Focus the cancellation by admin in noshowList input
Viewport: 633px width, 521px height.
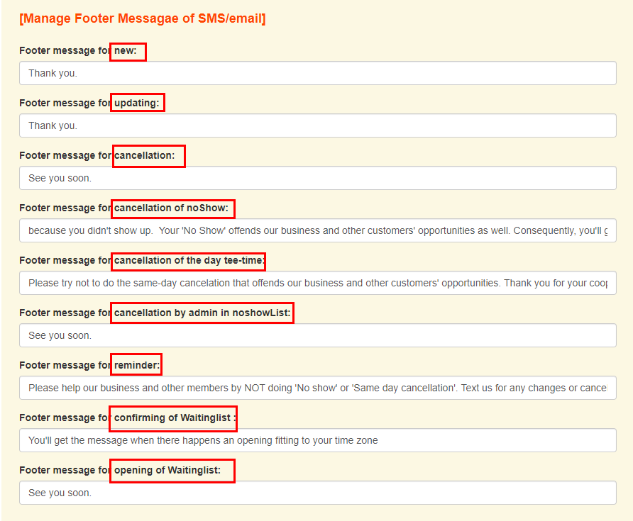[317, 335]
